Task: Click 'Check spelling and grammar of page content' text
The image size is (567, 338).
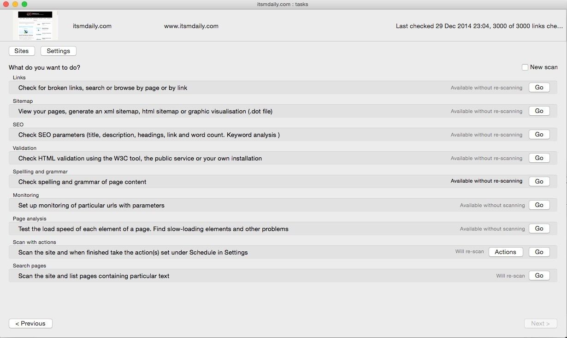Action: point(83,182)
